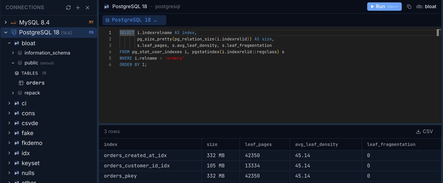Expand the fkdemo database

tap(9, 143)
